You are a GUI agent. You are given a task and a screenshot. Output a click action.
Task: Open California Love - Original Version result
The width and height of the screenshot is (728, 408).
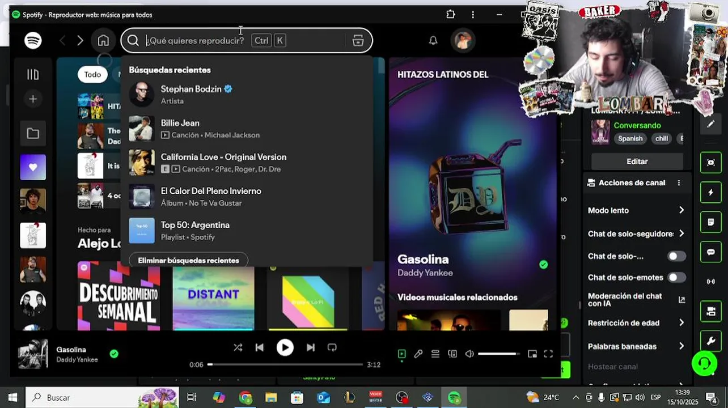point(247,163)
